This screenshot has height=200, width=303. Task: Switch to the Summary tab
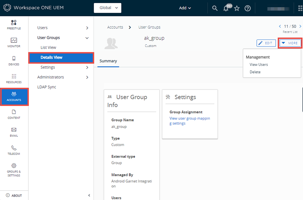point(108,61)
